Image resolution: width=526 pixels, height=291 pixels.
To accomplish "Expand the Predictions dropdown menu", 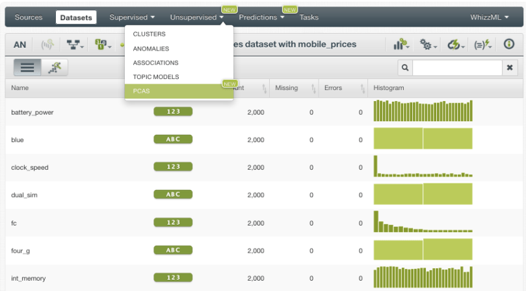I will [261, 17].
